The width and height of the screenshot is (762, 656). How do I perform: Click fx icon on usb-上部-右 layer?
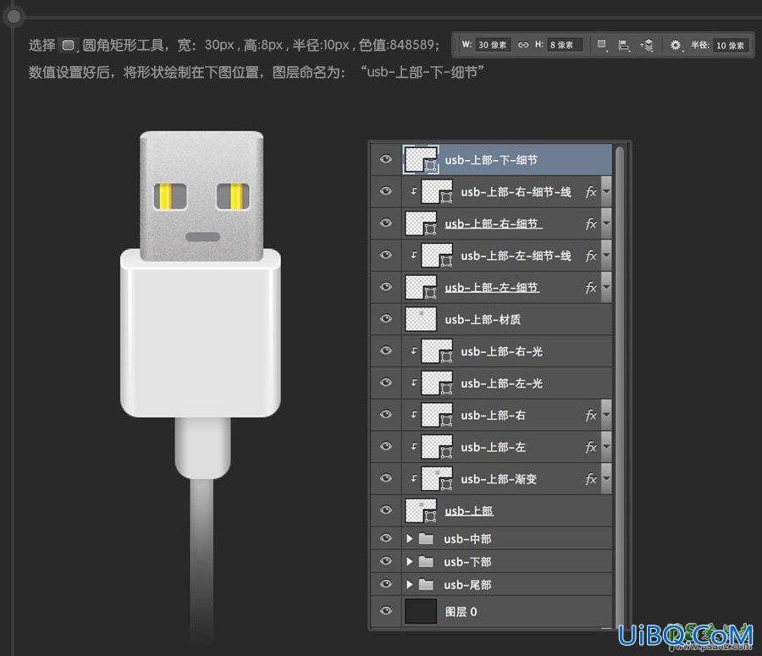pos(591,416)
